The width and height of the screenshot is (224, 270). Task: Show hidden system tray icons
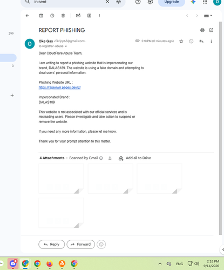[160, 264]
